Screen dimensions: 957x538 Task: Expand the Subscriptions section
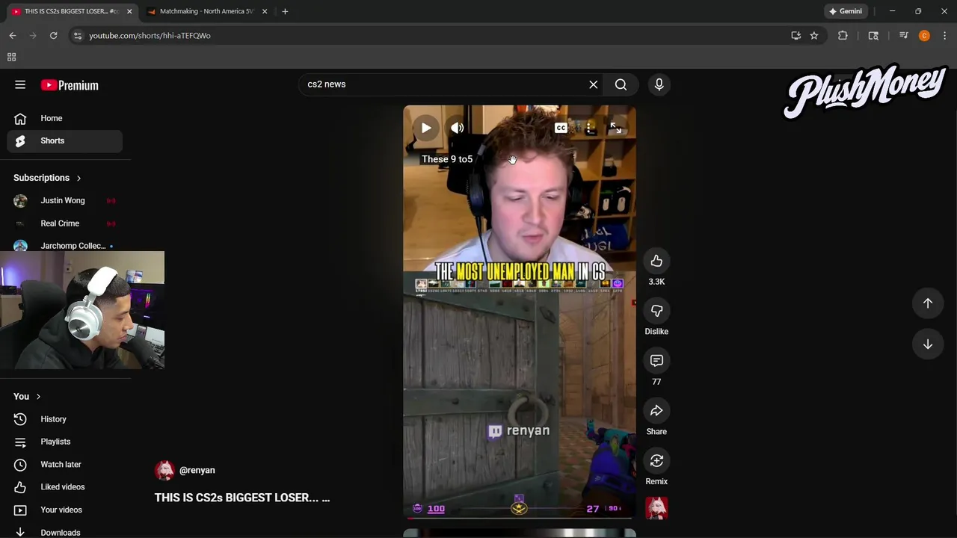pos(48,178)
